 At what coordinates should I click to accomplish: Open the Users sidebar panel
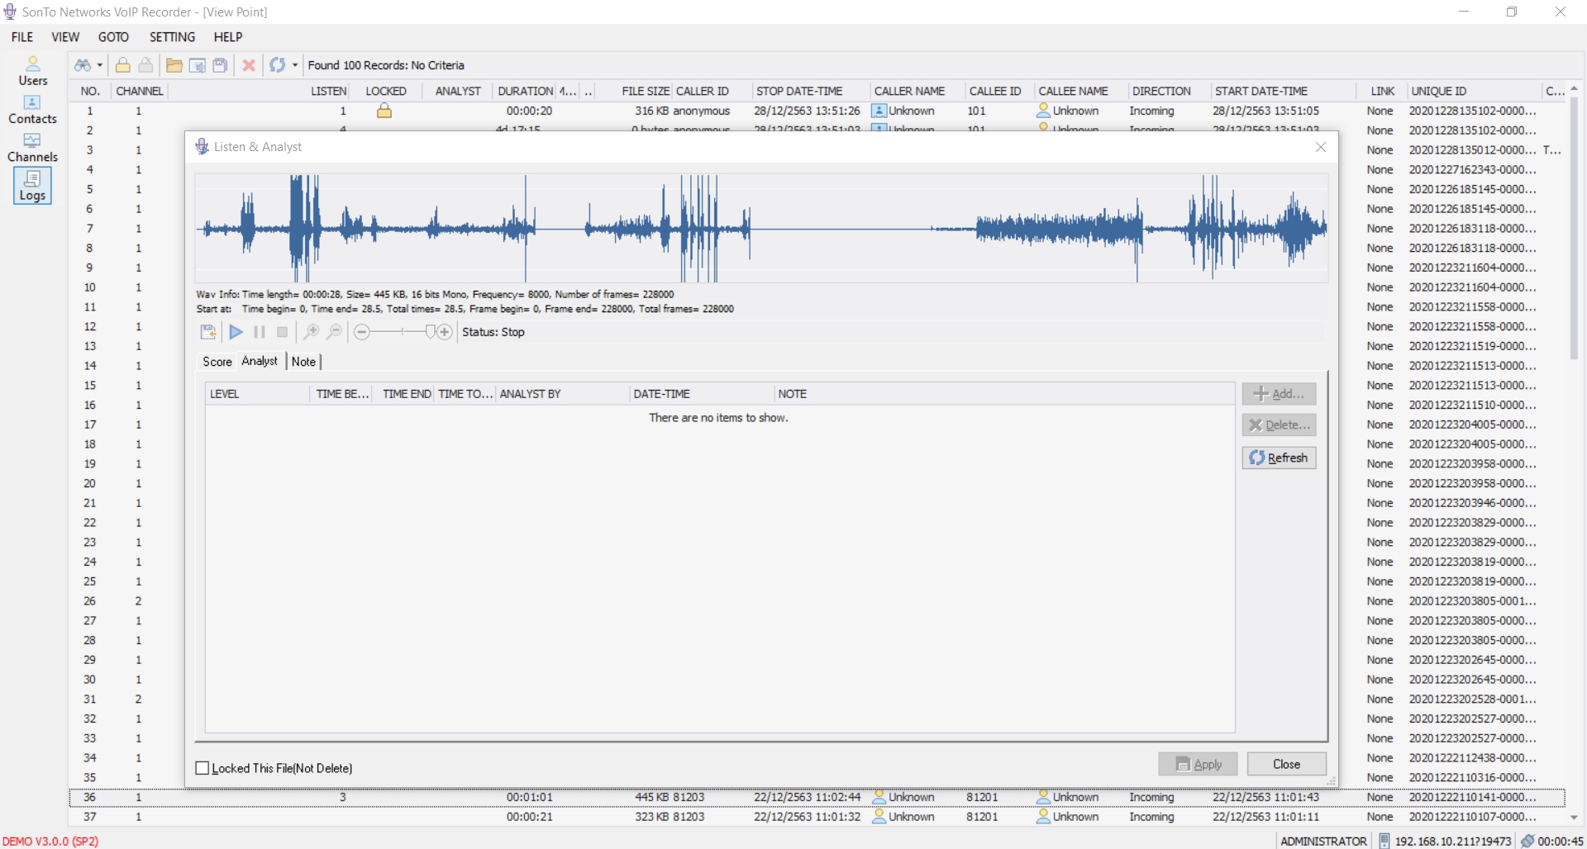point(33,71)
